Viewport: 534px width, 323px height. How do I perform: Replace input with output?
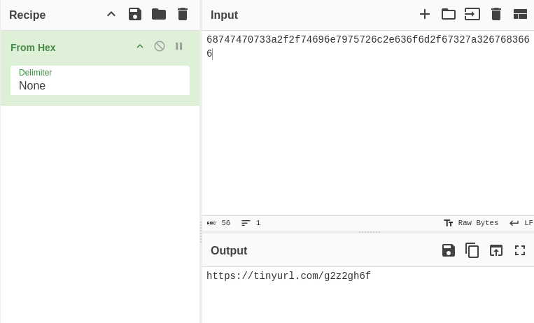coord(496,250)
